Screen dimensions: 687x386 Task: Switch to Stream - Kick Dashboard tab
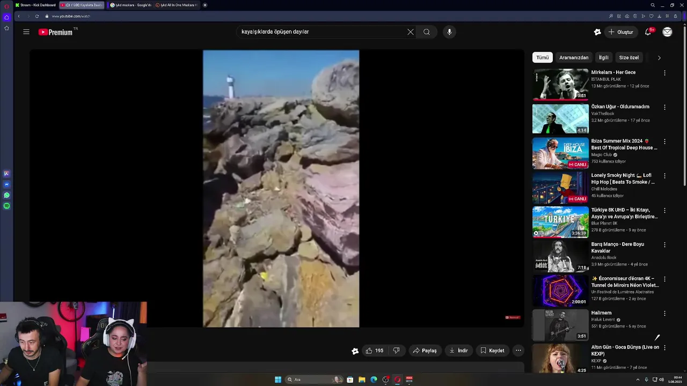[x=35, y=5]
